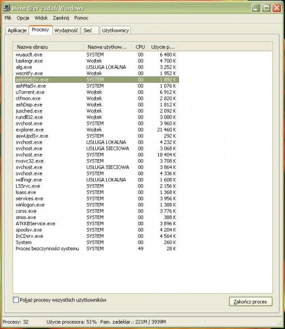The image size is (285, 329).
Task: Select the rundll32.exe process
Action: [96, 117]
